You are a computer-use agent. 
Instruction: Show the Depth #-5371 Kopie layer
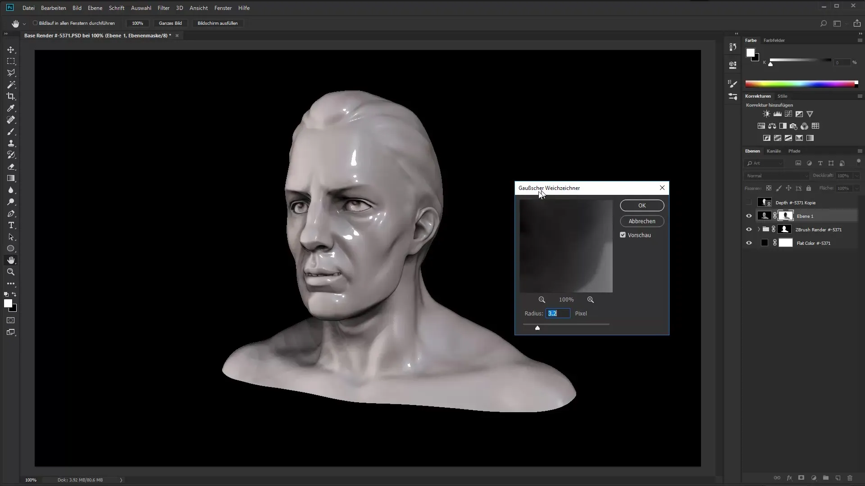point(749,202)
